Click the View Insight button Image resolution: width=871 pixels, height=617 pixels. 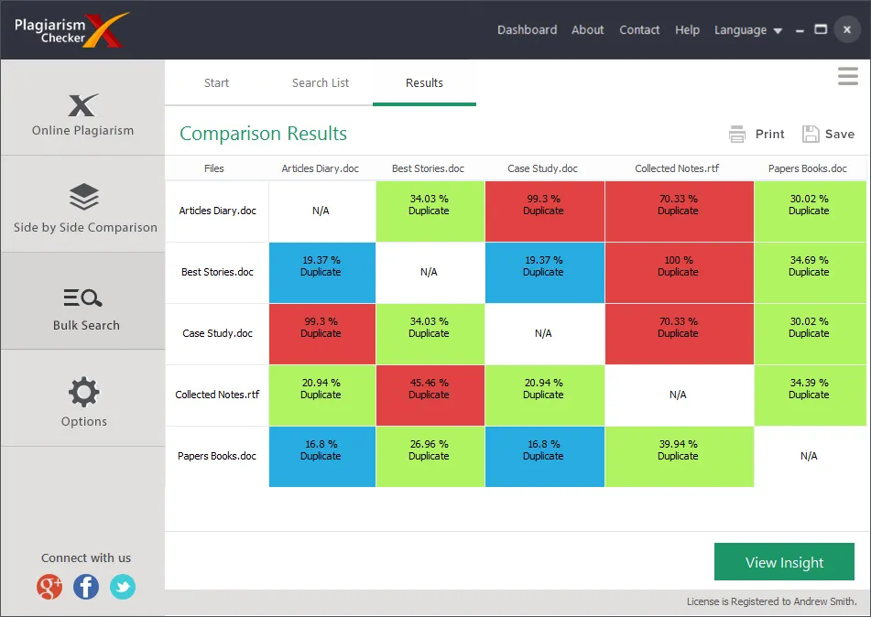click(784, 561)
